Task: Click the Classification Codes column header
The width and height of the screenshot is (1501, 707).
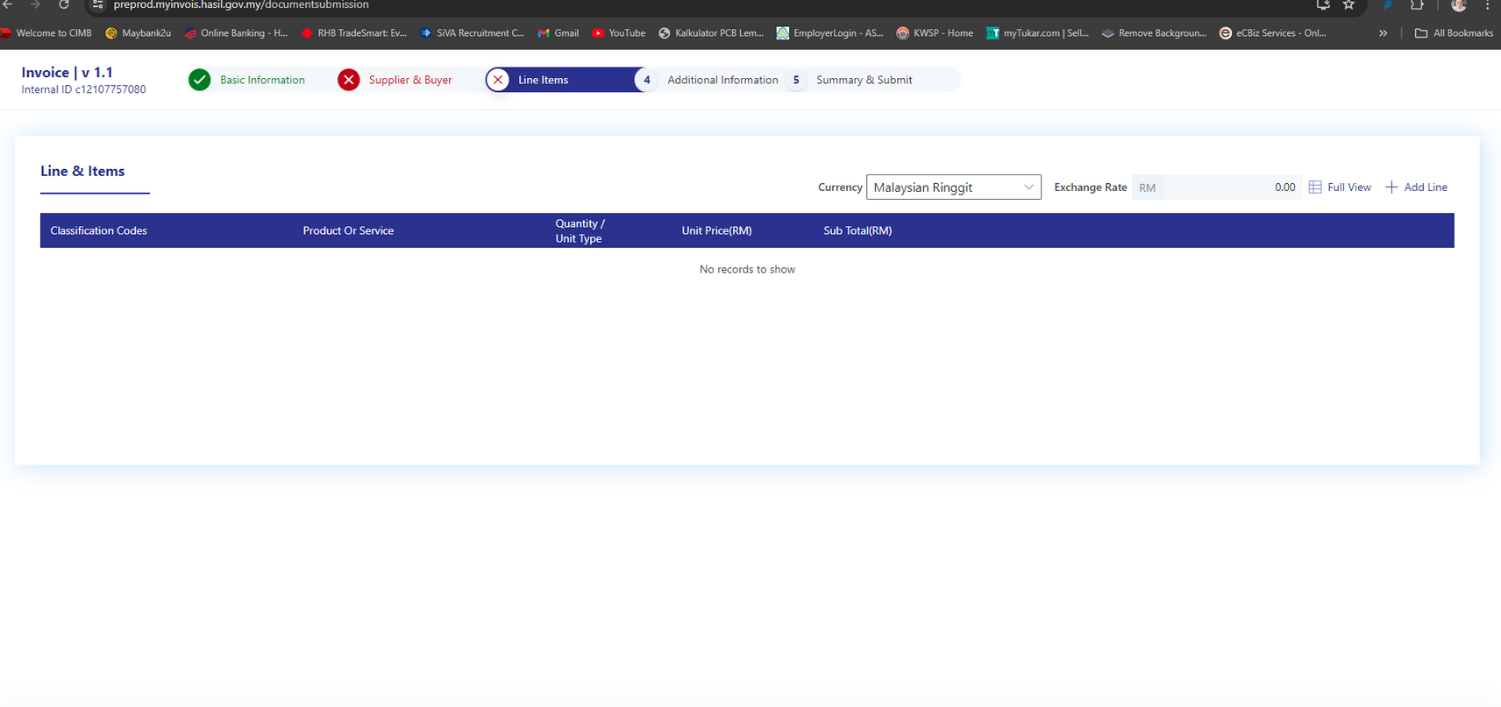Action: point(99,231)
